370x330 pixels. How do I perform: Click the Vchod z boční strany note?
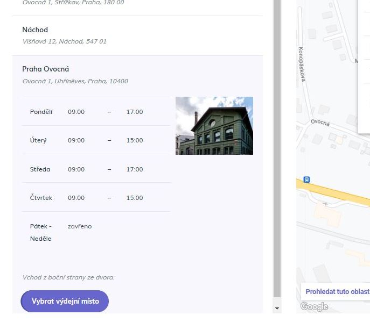click(68, 278)
